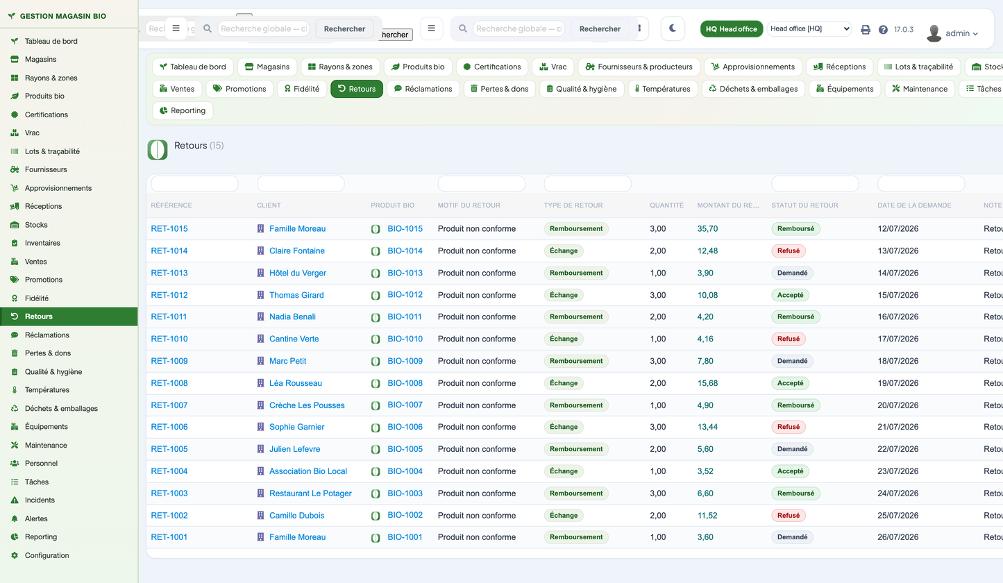
Task: Open Incidents in the left sidebar
Action: click(x=69, y=500)
